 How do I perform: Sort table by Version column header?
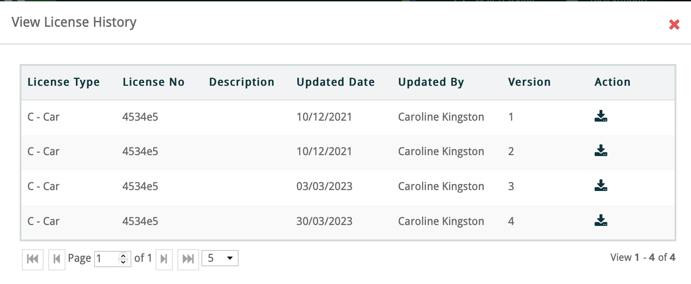529,82
